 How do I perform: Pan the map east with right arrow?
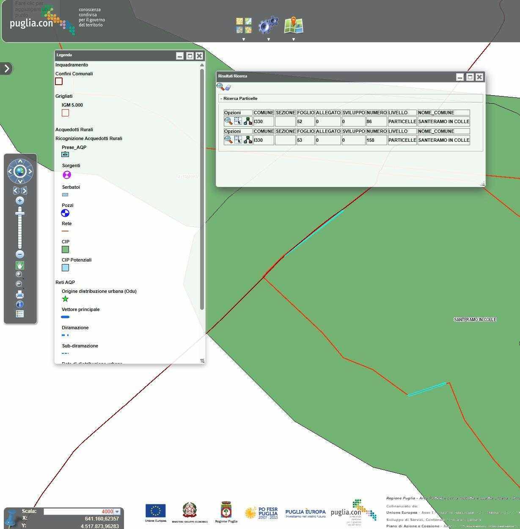click(x=30, y=171)
